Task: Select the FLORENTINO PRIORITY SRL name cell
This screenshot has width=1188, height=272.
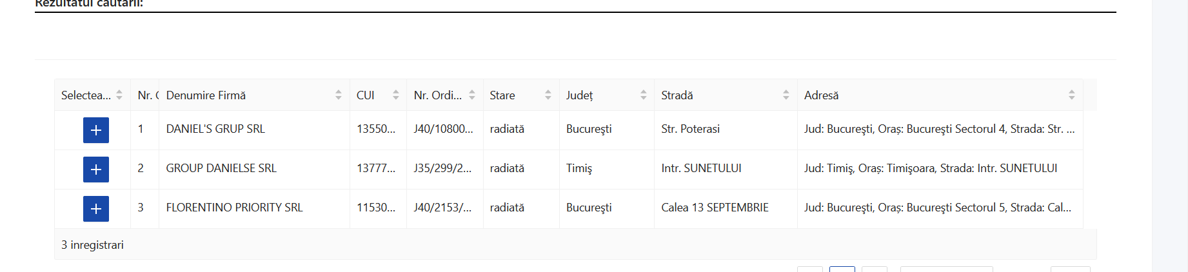Action: point(234,208)
